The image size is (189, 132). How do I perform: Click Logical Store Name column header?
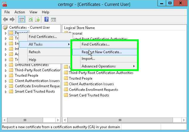[79, 28]
